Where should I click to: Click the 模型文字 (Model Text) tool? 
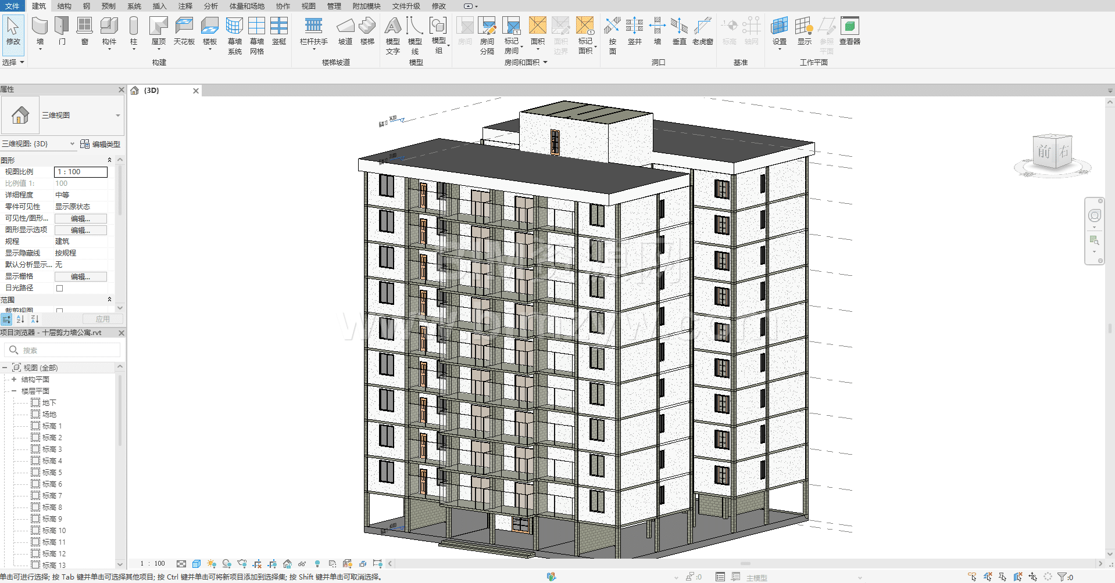click(x=393, y=35)
